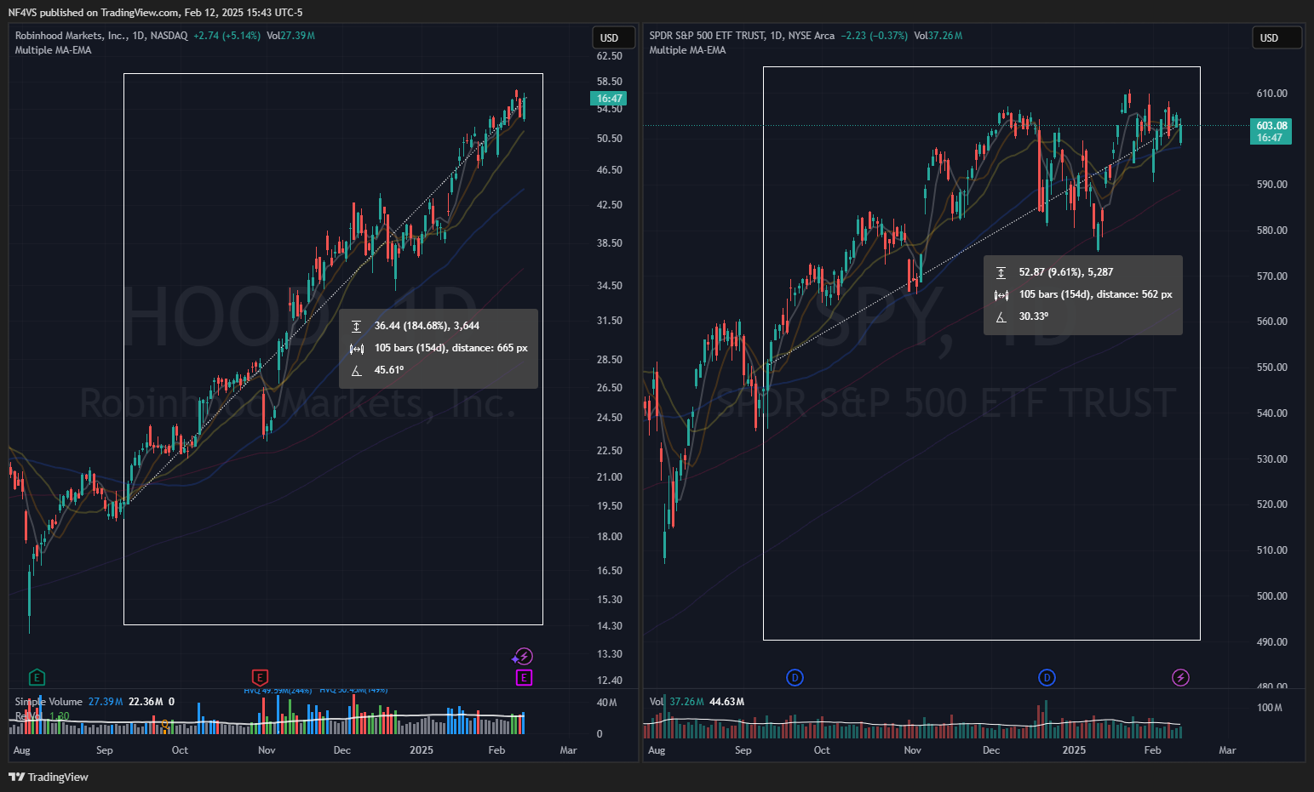Screen dimensions: 1314x792
Task: Select the Simple Volume indicator legend
Action: point(49,702)
